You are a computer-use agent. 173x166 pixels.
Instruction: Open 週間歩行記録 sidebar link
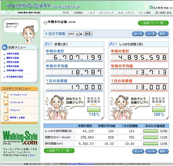tap(13, 58)
